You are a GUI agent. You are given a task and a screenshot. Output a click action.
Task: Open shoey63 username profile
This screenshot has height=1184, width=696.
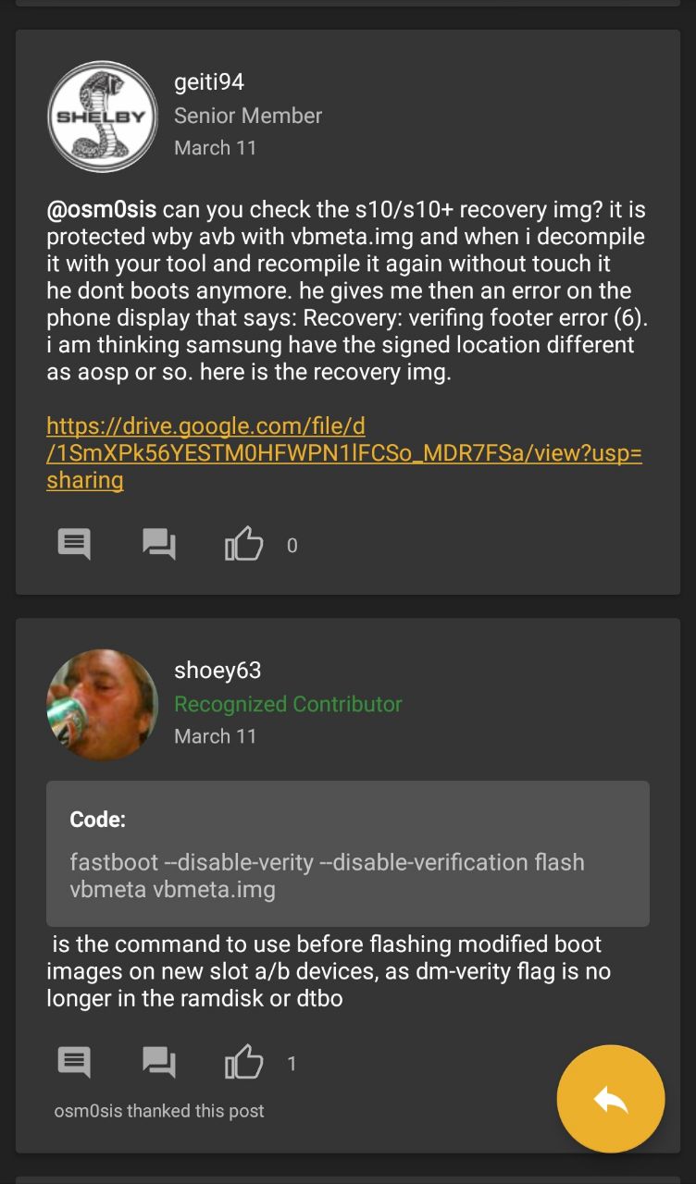pyautogui.click(x=217, y=671)
